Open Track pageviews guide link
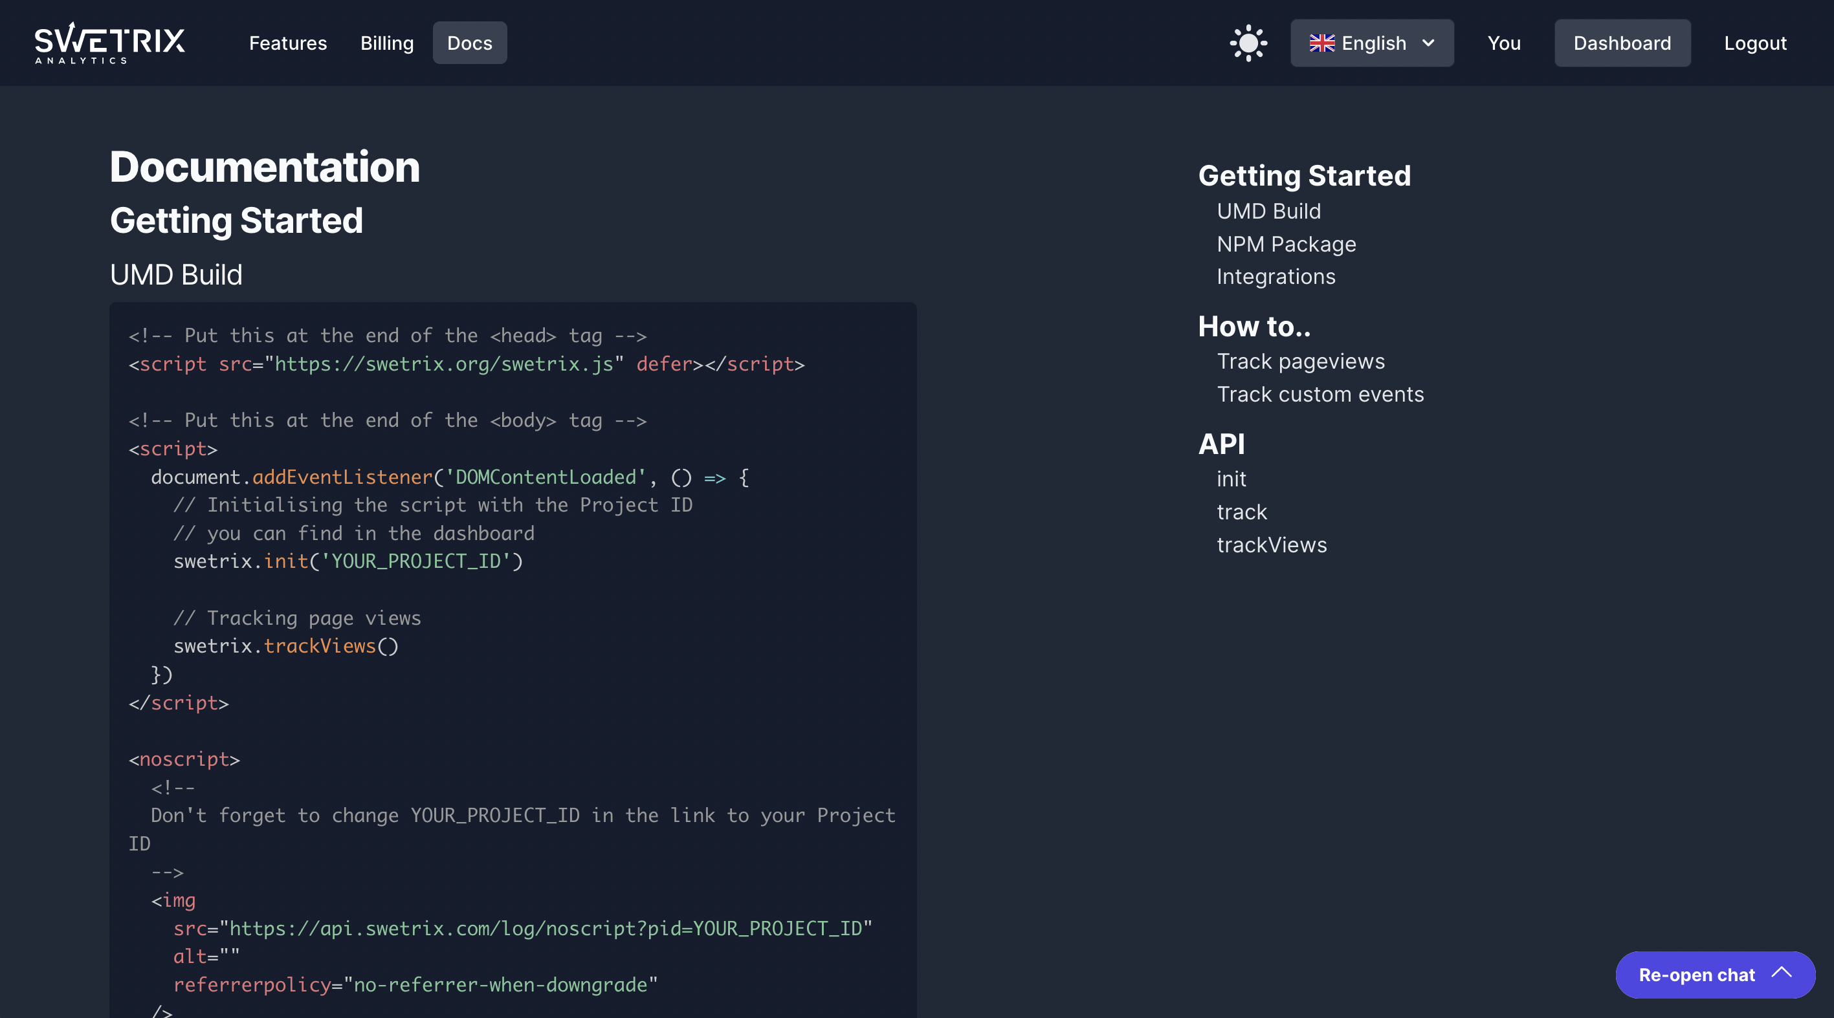Viewport: 1834px width, 1018px height. (x=1301, y=362)
